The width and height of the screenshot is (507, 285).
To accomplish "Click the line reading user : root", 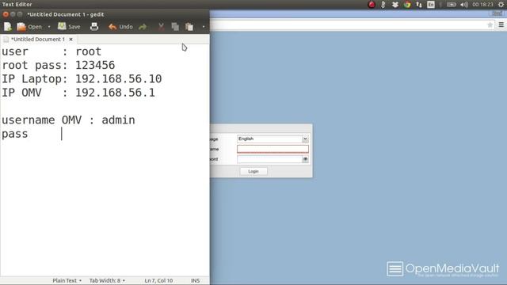I will pos(51,51).
